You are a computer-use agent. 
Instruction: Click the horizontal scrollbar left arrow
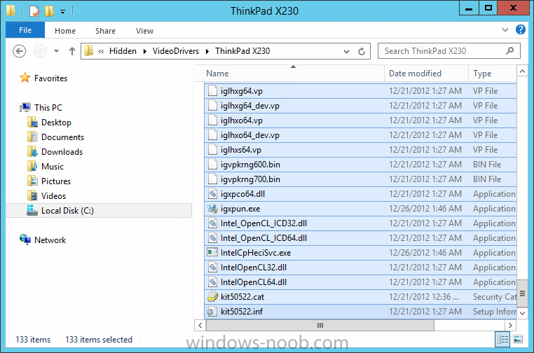pyautogui.click(x=200, y=326)
